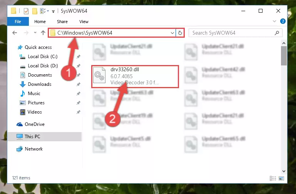This screenshot has width=296, height=194.
Task: Click the 121 items status text
Action: click(x=21, y=178)
